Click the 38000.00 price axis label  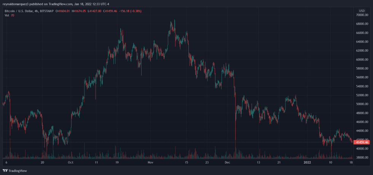click(362, 157)
